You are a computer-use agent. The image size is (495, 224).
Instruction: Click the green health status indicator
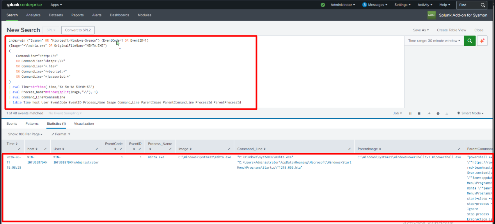click(323, 5)
